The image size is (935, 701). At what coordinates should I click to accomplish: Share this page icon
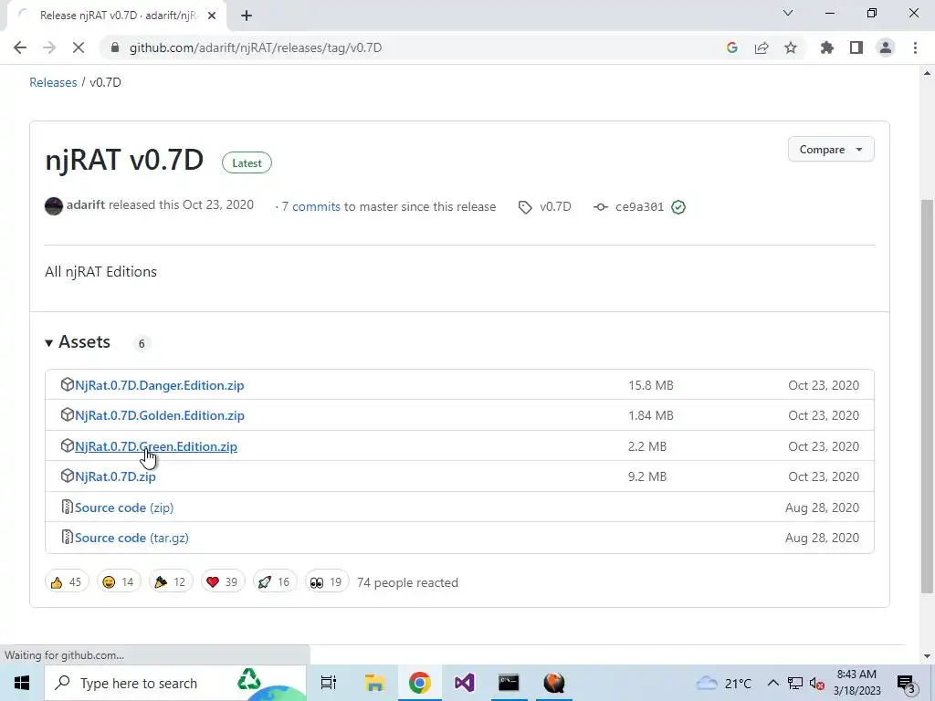pos(762,47)
